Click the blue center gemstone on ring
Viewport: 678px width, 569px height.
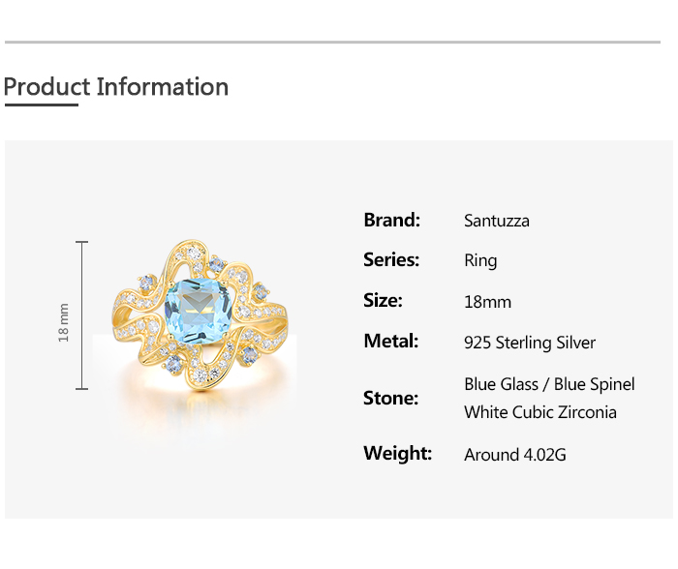pyautogui.click(x=200, y=308)
